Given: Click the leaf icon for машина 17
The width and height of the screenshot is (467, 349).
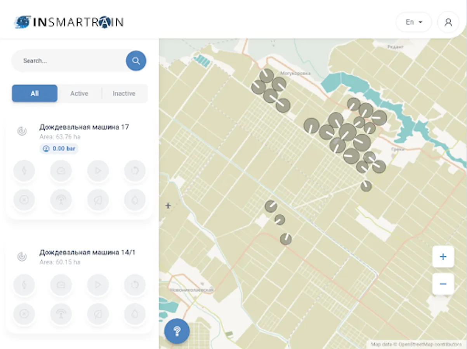Looking at the screenshot, I should (98, 200).
